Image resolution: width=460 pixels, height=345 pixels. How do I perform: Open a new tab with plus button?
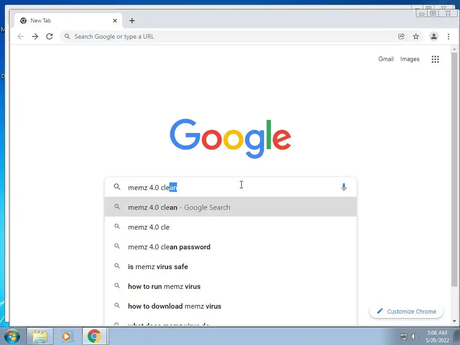[x=132, y=21]
